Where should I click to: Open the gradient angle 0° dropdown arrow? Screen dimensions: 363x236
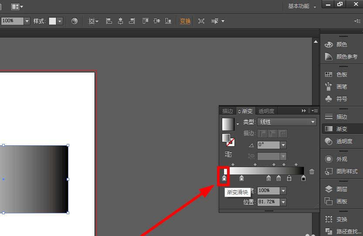pos(283,145)
